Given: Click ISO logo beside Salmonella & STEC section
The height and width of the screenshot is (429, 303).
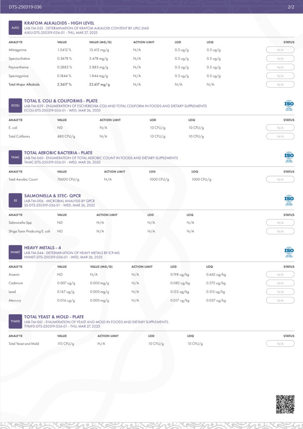Looking at the screenshot, I should click(x=289, y=200).
